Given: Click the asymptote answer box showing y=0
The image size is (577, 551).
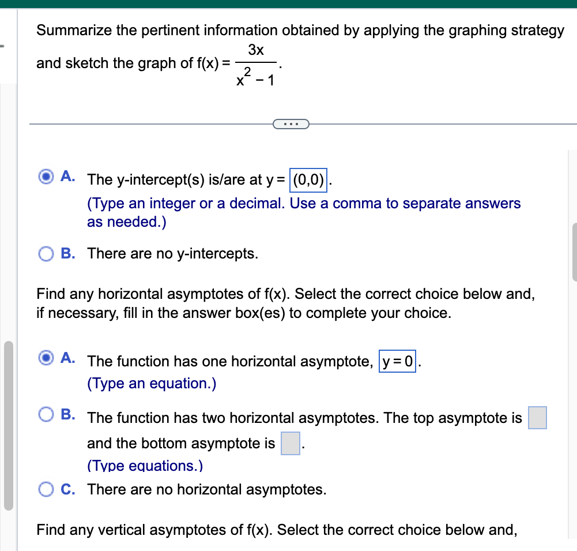Looking at the screenshot, I should pyautogui.click(x=397, y=361).
